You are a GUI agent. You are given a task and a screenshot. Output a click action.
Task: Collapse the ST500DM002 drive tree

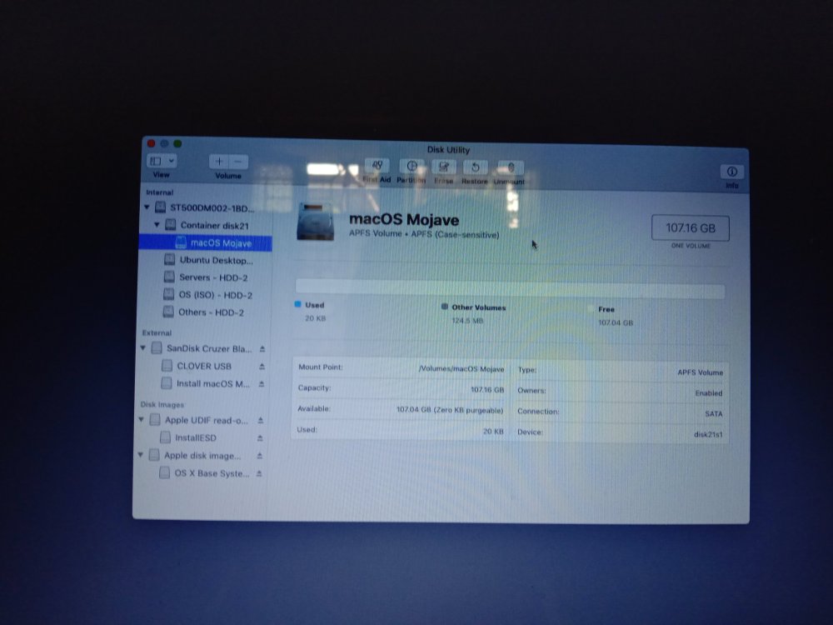[147, 207]
